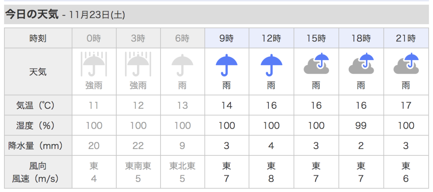The image size is (433, 192).
Task: Click the 東北東 wind direction at 6時
Action: tap(183, 166)
